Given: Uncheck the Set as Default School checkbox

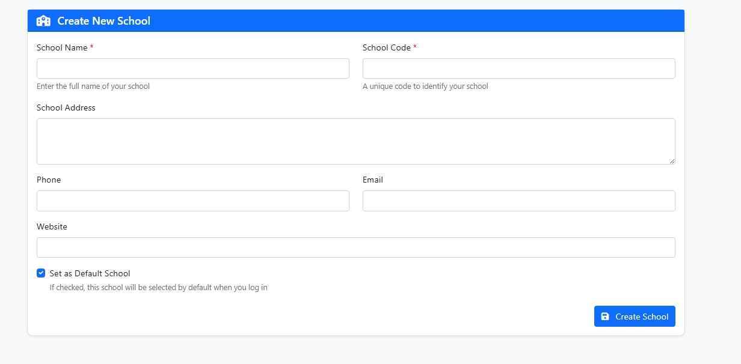Looking at the screenshot, I should (x=41, y=273).
